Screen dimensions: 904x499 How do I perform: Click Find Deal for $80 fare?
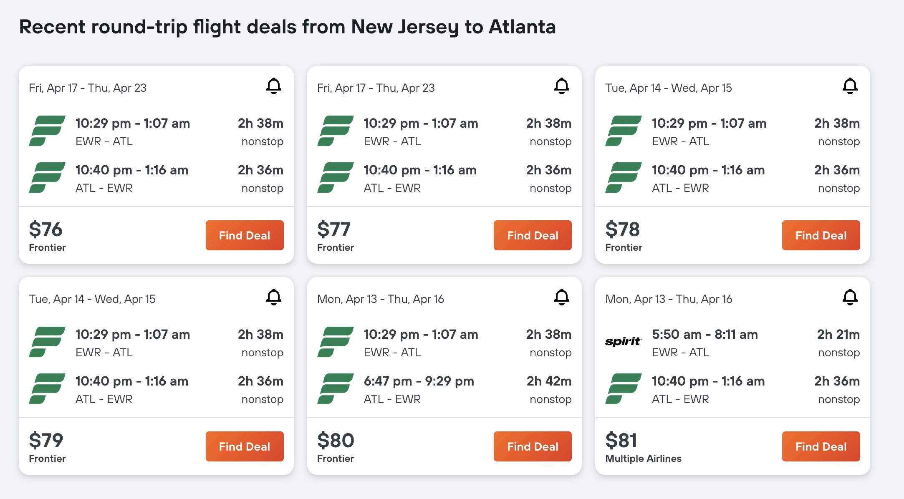click(533, 446)
